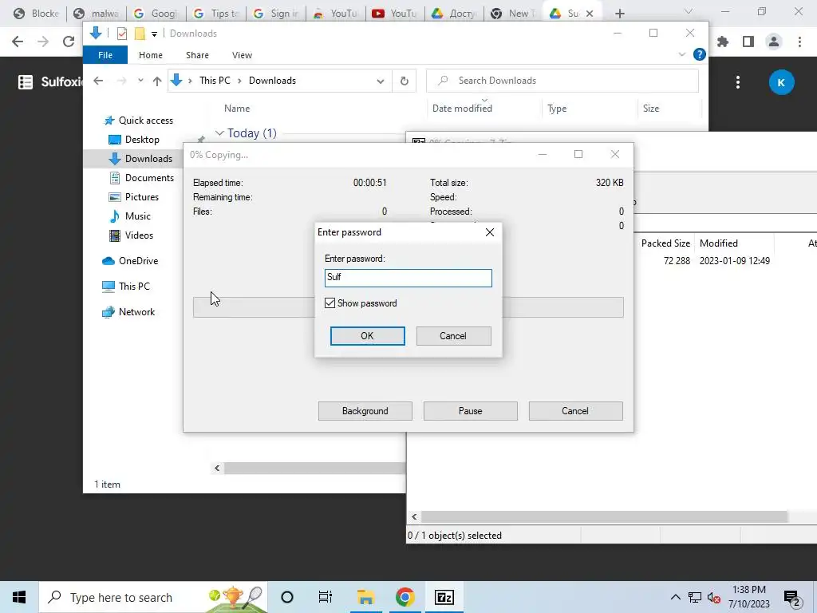Cancel the copying operation
The image size is (817, 613).
tap(575, 411)
